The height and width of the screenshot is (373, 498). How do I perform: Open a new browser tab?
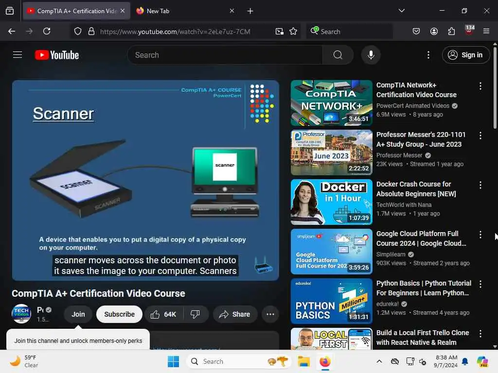click(250, 11)
